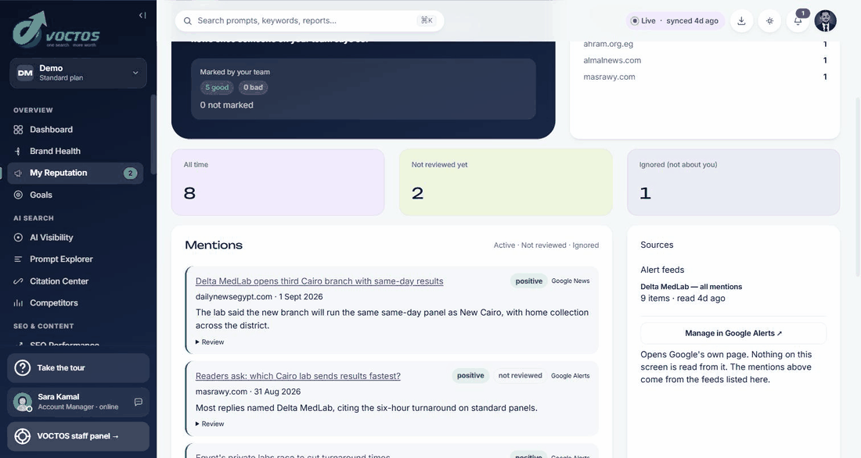Click the Brand Health icon
Image resolution: width=861 pixels, height=458 pixels.
click(x=18, y=151)
